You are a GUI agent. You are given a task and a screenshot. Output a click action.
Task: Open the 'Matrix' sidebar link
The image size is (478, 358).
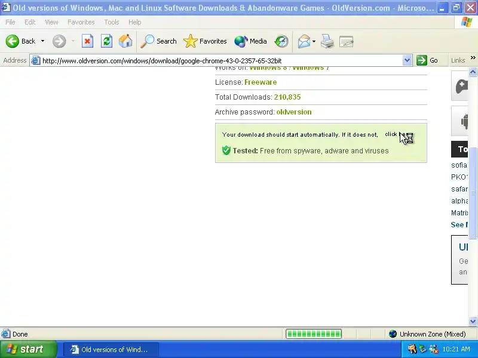[x=459, y=213]
